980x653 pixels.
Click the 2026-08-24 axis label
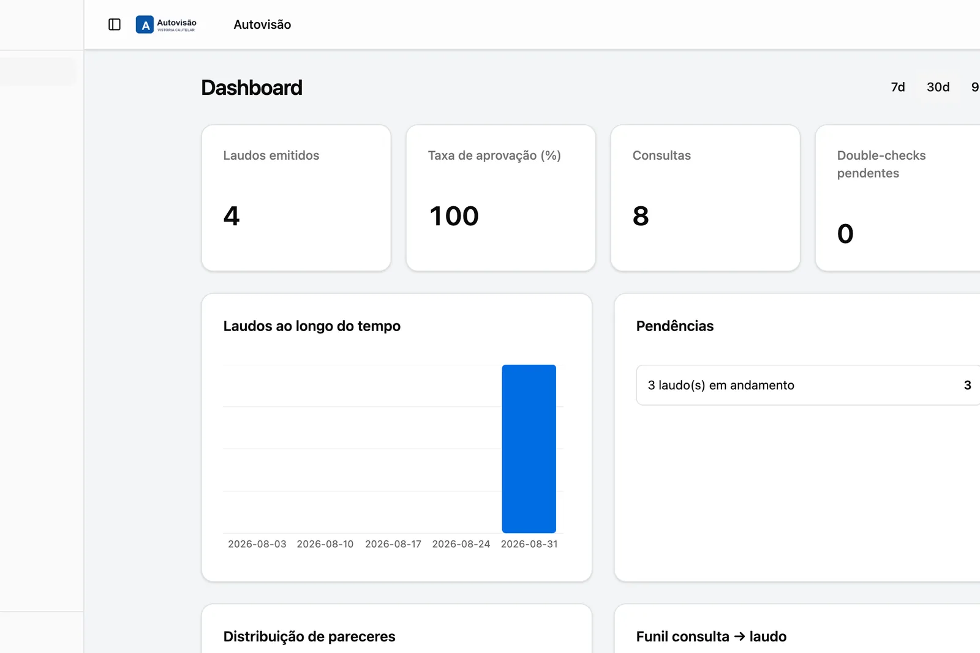461,544
